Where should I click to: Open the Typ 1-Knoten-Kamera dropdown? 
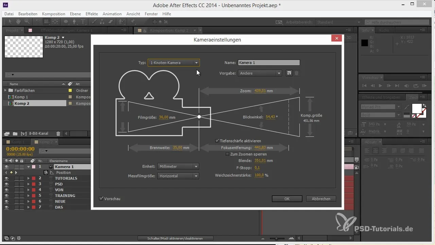tap(174, 63)
